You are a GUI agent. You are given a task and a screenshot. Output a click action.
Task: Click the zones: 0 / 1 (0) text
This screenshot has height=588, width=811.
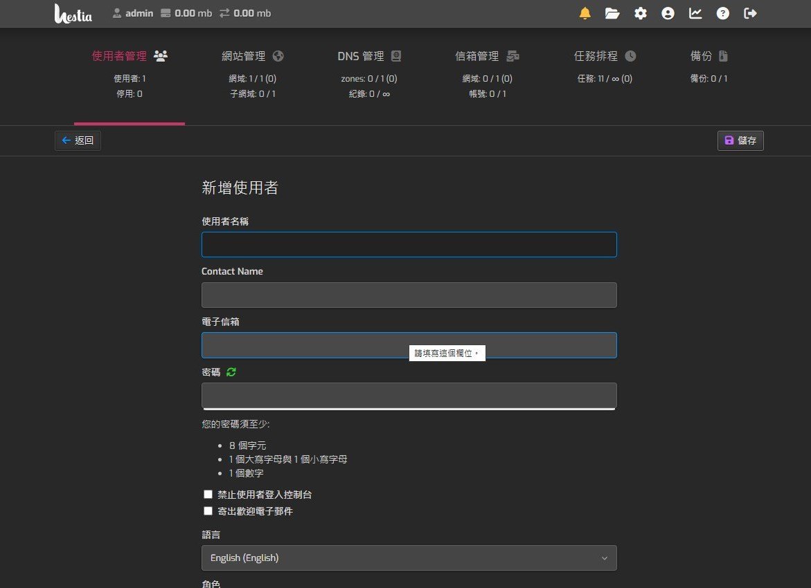click(369, 79)
